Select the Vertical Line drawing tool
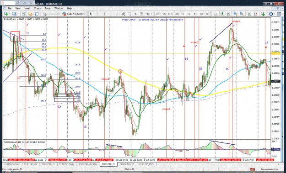 104,14
